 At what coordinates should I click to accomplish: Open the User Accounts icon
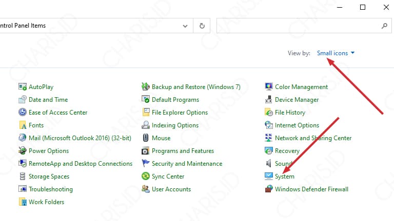click(146, 189)
